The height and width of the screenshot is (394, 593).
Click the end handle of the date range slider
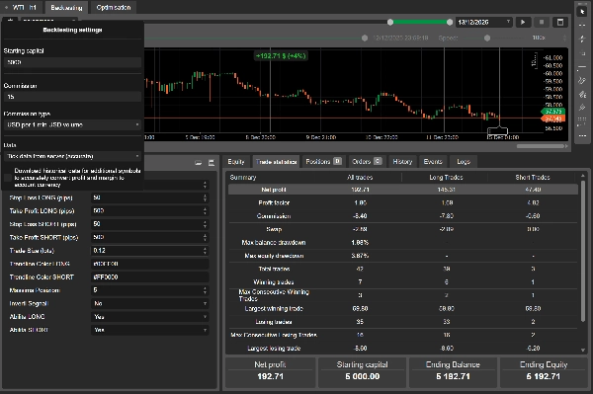pyautogui.click(x=450, y=23)
